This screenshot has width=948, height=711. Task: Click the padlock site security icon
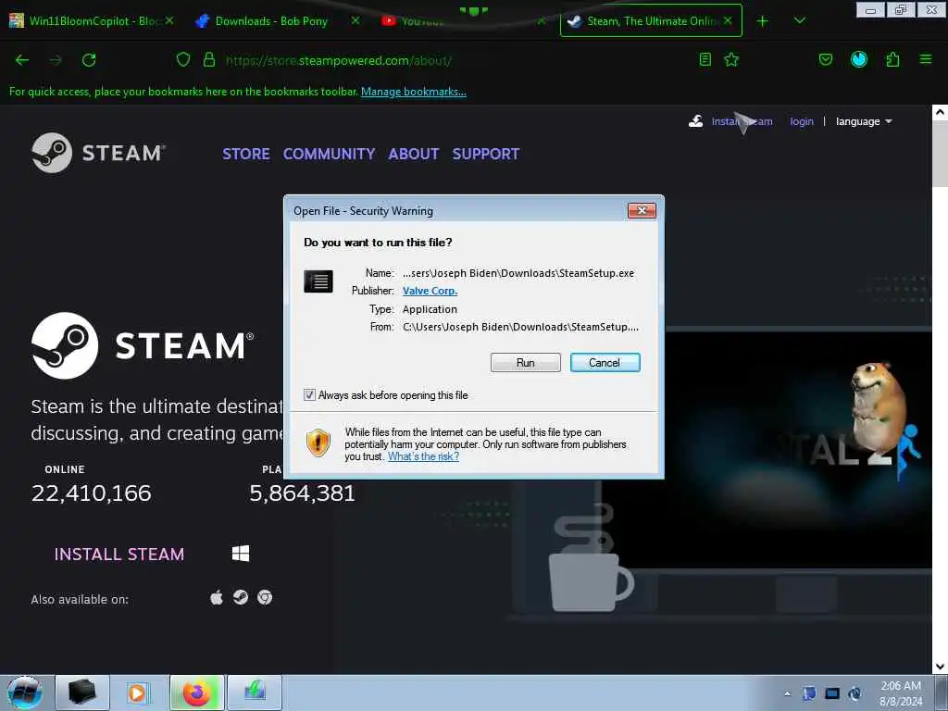click(x=209, y=60)
